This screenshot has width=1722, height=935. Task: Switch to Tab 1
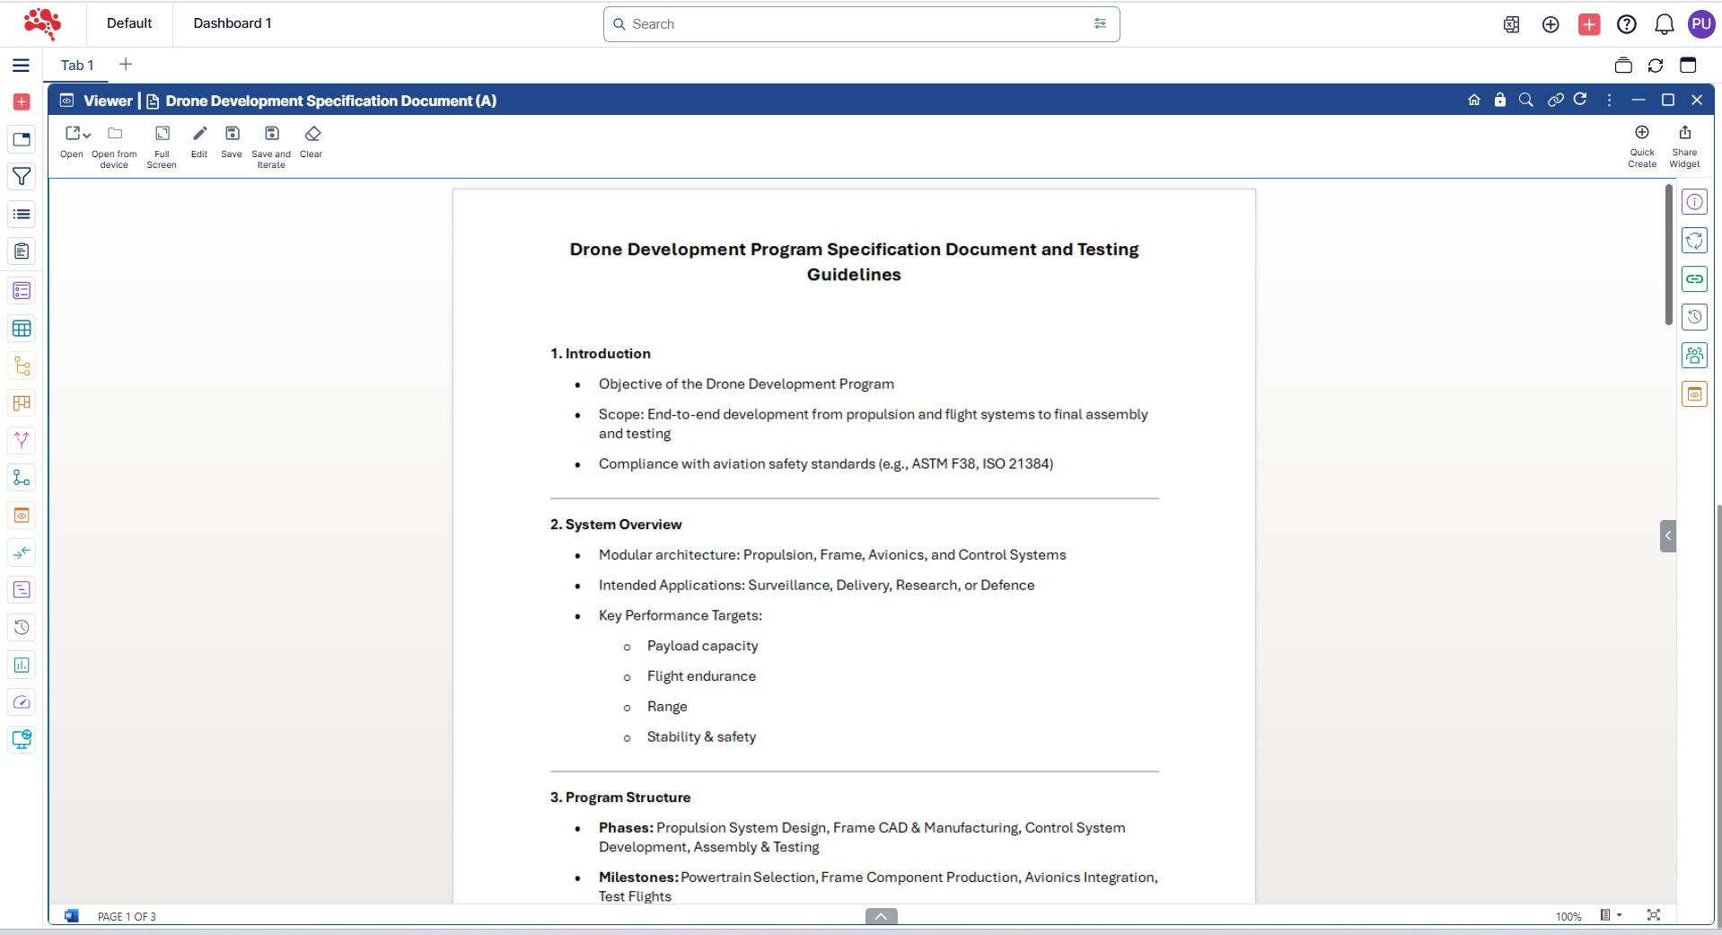pyautogui.click(x=77, y=66)
